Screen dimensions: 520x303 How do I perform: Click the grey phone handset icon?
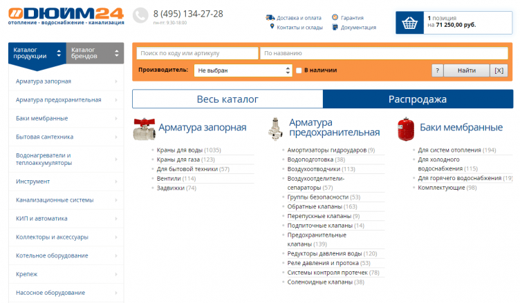pyautogui.click(x=140, y=15)
